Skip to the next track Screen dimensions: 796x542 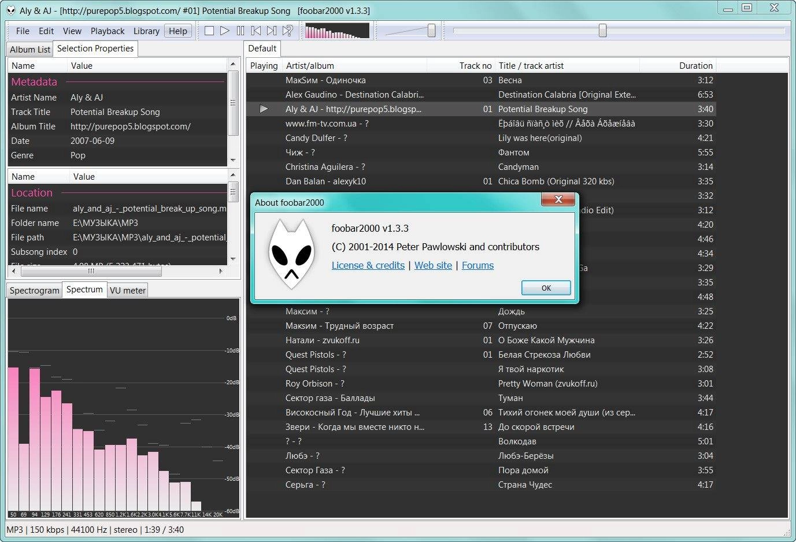tap(272, 31)
